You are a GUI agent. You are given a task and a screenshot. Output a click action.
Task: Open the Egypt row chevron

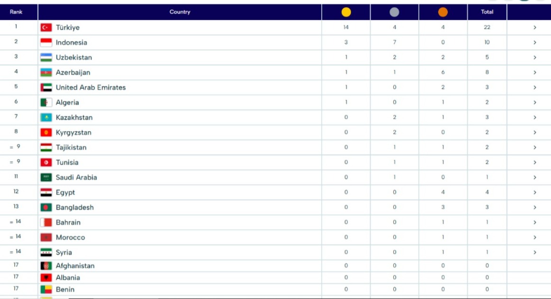534,193
